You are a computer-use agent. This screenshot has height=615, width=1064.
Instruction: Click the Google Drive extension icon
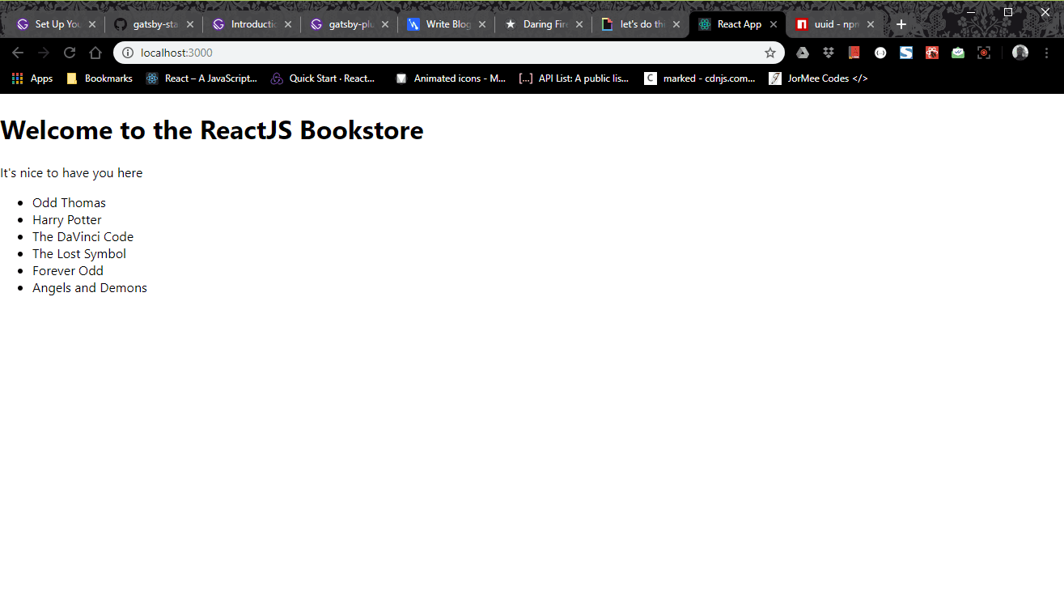[x=803, y=53]
